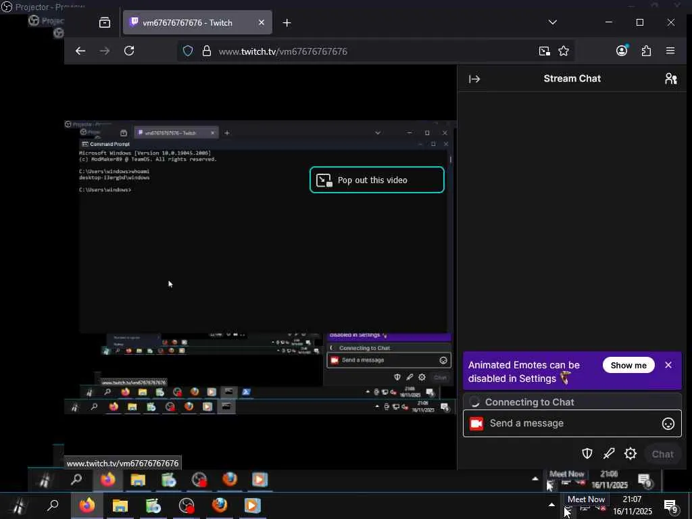Viewport: 692px width, 519px height.
Task: Select the vm67676767676 - Twitch tab
Action: tap(197, 22)
